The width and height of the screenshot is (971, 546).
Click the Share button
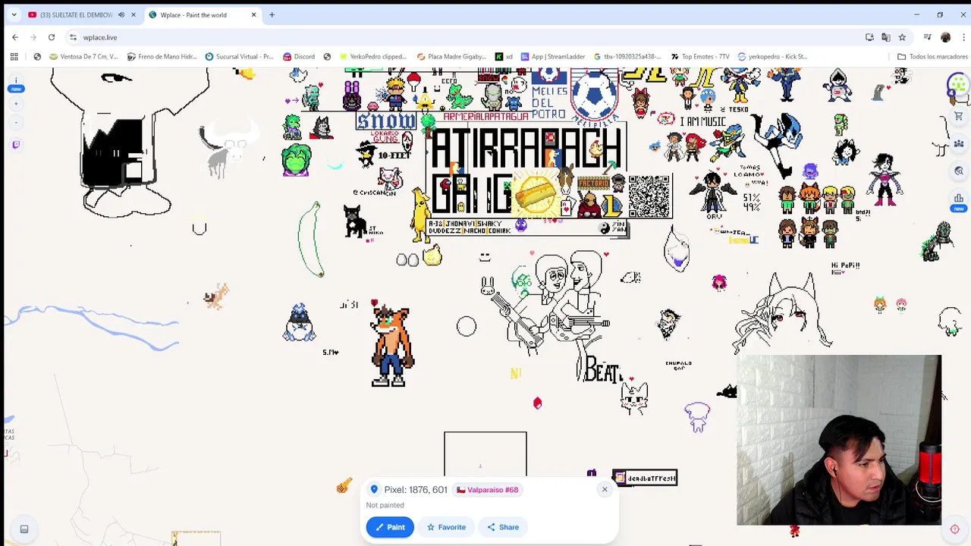(503, 527)
